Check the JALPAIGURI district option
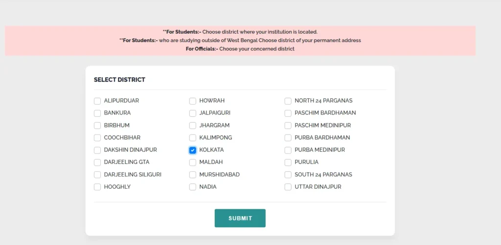 [x=193, y=113]
